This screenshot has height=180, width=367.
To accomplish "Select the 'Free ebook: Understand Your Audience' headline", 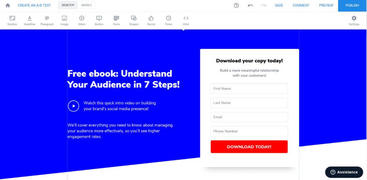I will (x=124, y=79).
